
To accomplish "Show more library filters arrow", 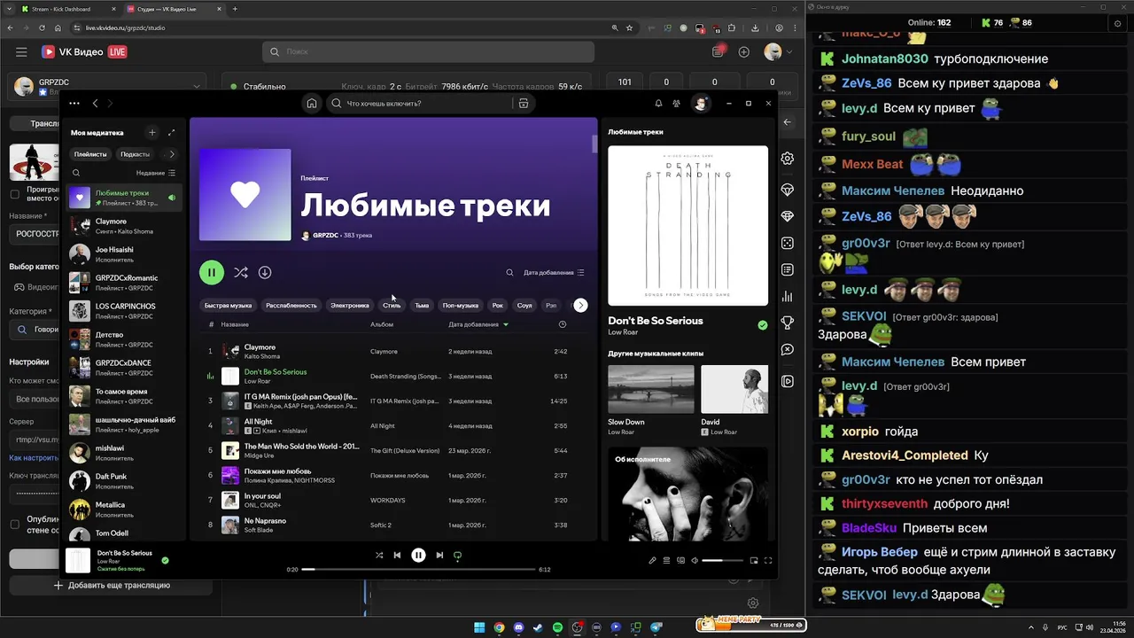I will (172, 154).
